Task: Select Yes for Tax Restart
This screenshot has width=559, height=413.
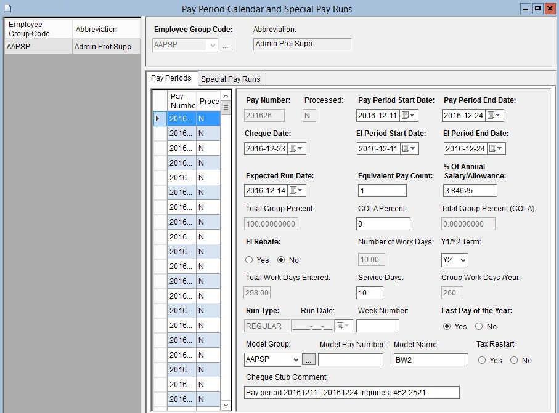Action: point(482,361)
